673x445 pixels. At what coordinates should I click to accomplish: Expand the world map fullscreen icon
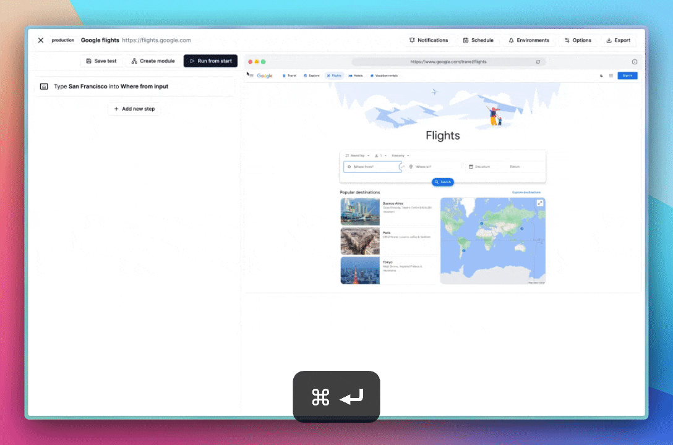coord(539,203)
